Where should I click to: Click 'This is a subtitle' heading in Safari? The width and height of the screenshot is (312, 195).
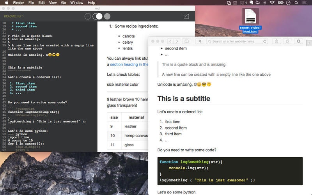click(184, 99)
